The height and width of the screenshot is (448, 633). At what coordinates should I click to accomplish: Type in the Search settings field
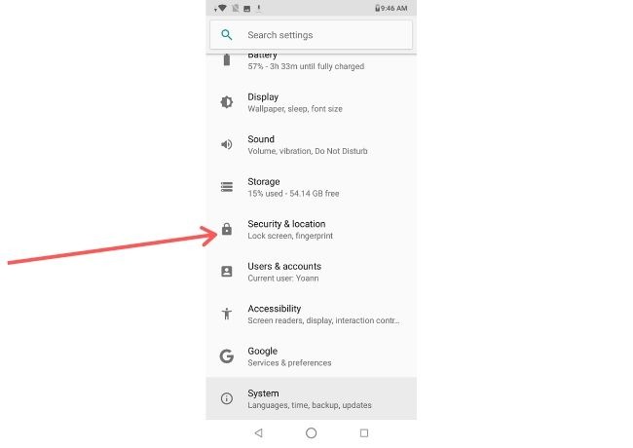point(321,35)
